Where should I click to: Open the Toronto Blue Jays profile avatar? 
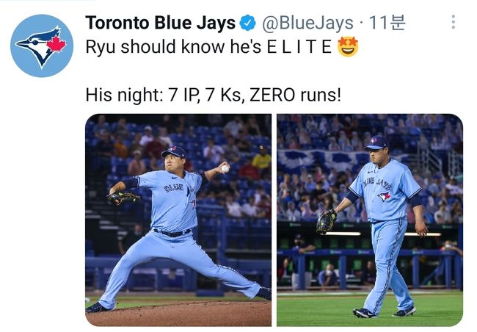point(42,46)
